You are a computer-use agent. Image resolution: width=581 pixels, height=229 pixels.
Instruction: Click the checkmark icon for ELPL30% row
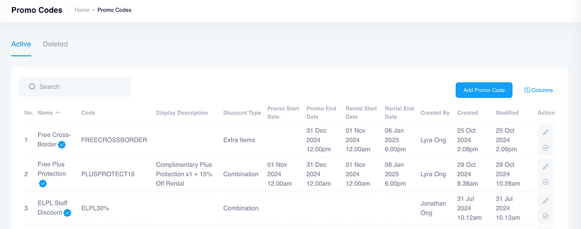[x=545, y=216]
